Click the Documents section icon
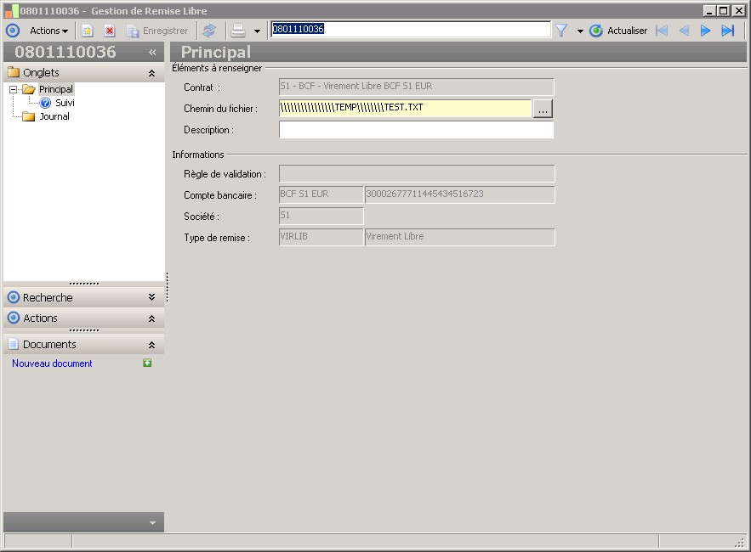The image size is (751, 552). coord(14,345)
